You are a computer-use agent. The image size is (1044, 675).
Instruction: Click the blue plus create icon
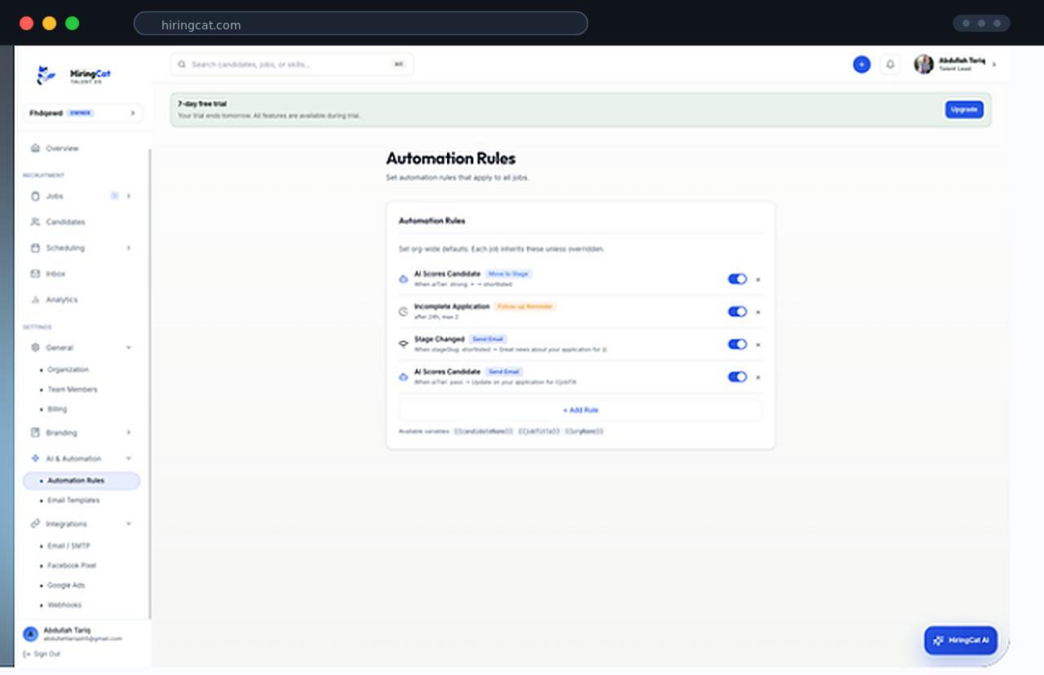[x=862, y=64]
